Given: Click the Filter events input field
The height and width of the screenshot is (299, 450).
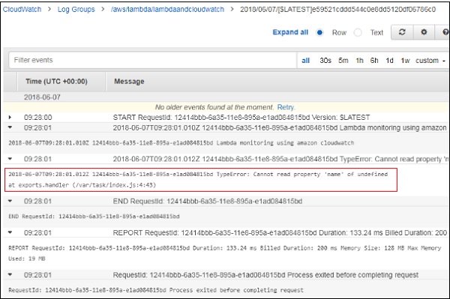Looking at the screenshot, I should pyautogui.click(x=153, y=60).
